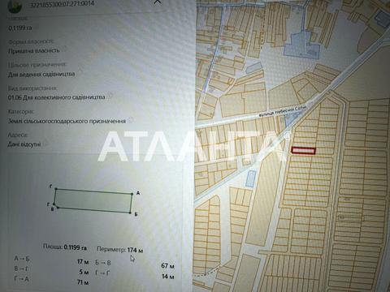
Task: Select '01.06 Для колективного садівництва' usage text
Action: pos(57,97)
